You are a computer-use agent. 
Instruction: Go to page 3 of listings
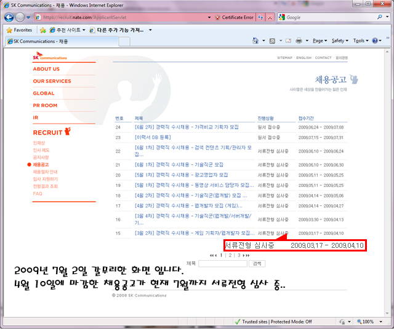point(239,255)
